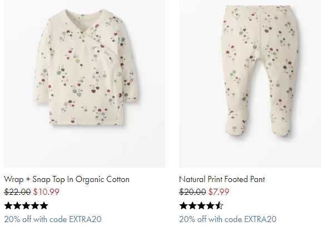Click the Wrap + Snap Top In Organic Cotton title

pos(67,179)
